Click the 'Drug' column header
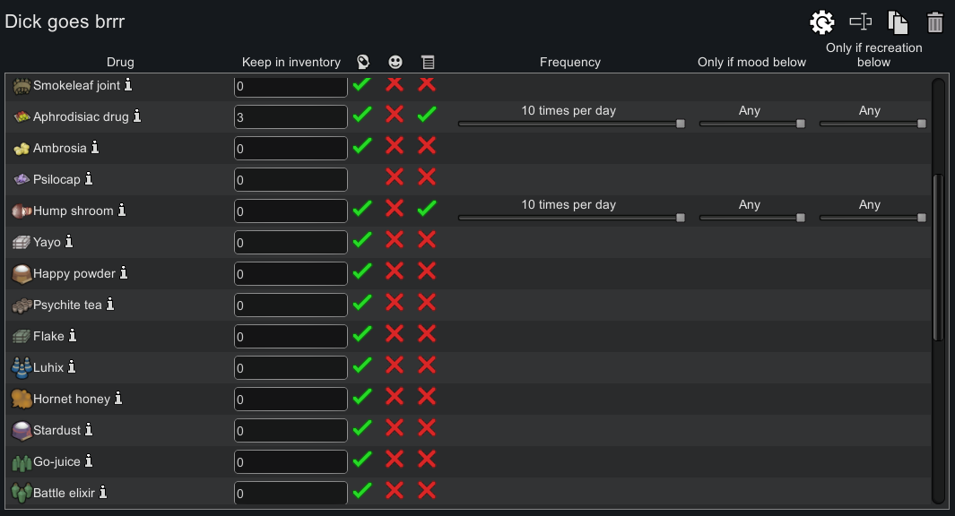955x516 pixels. tap(120, 62)
